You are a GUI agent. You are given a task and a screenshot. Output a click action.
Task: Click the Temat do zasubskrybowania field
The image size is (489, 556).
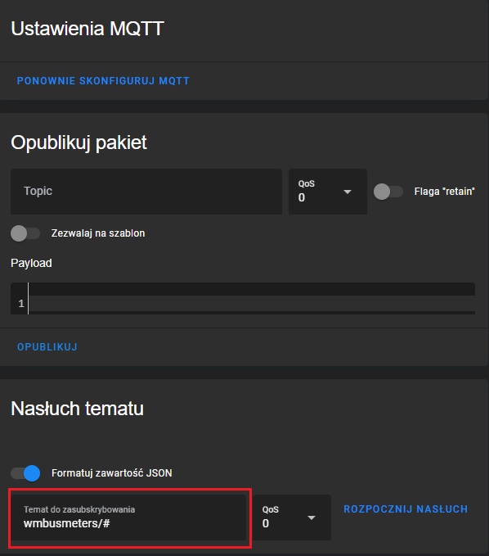128,518
